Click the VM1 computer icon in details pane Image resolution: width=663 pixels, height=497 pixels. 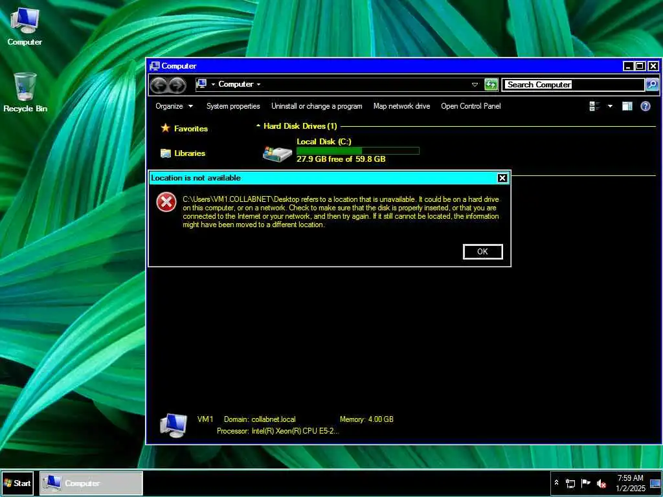point(174,425)
